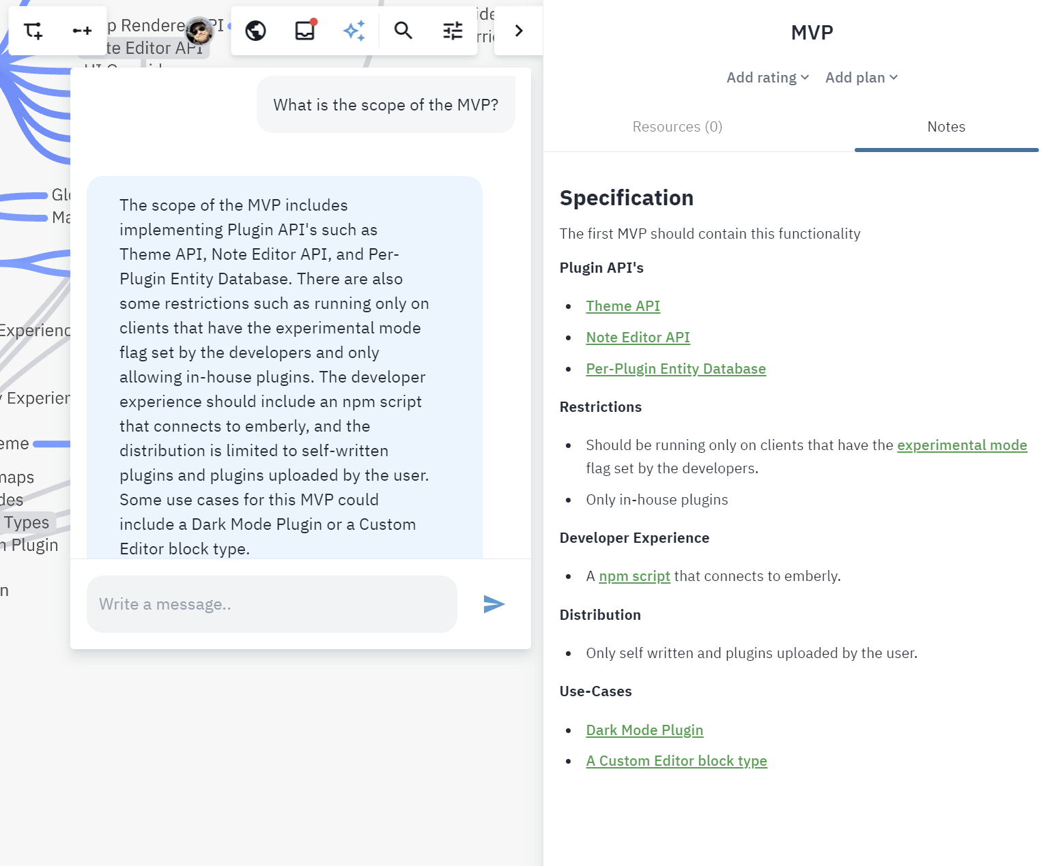Open the Dark Mode Plugin link

644,730
